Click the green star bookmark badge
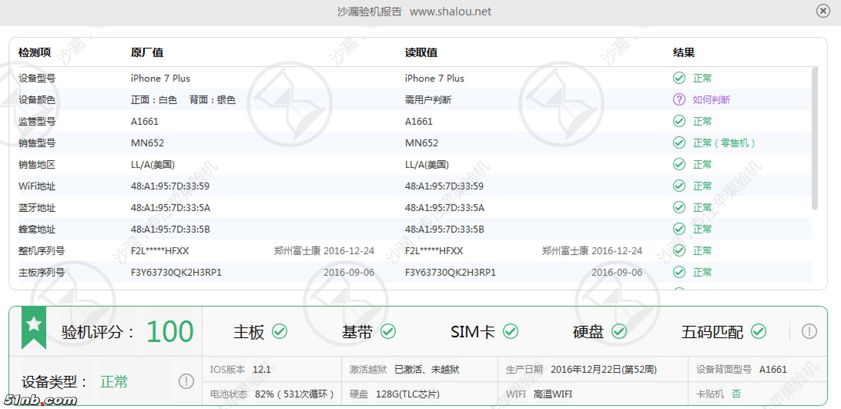This screenshot has height=409, width=841. tap(34, 327)
